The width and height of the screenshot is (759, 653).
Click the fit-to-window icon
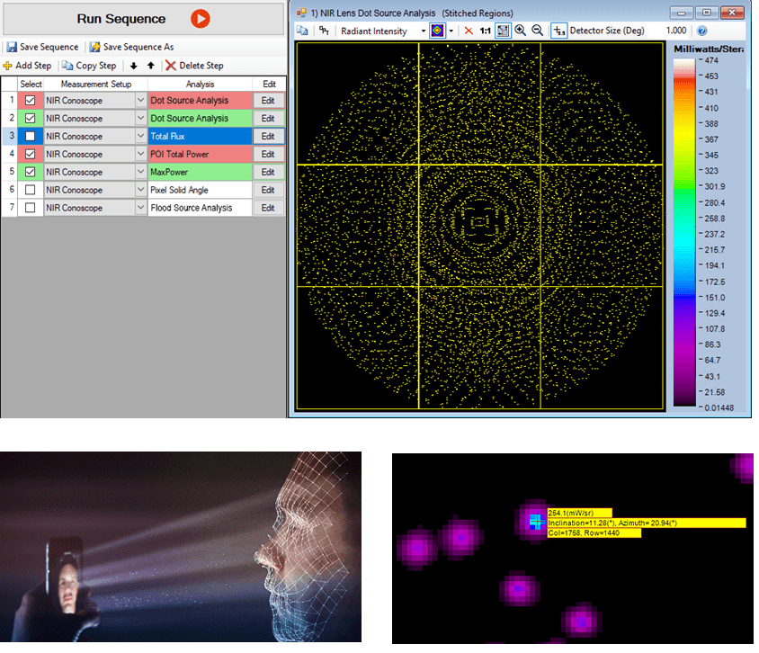(503, 31)
